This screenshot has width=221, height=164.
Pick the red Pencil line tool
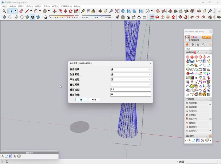27,11
